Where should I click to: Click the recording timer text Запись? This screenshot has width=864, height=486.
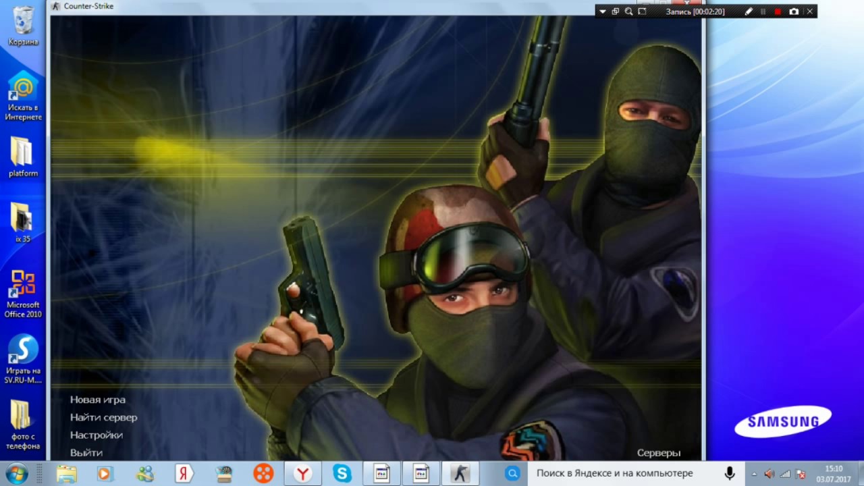point(695,11)
